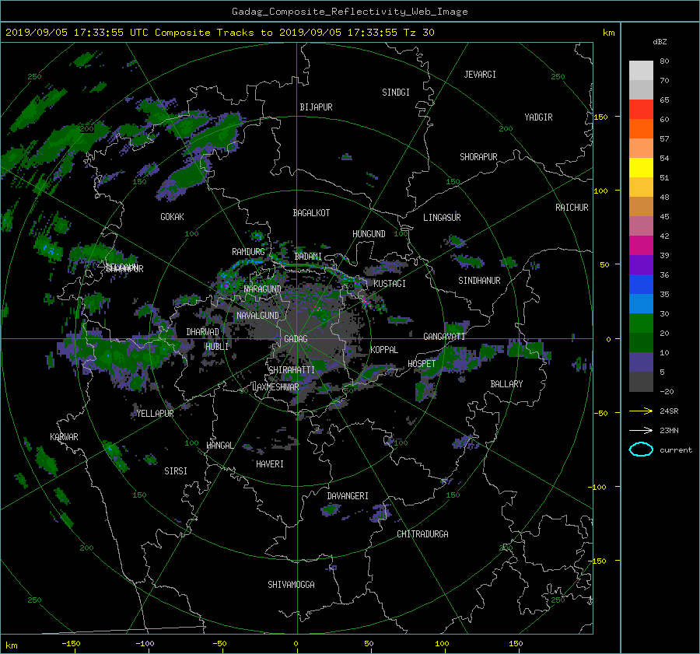Viewport: 700px width, 654px height.
Task: Click the 150 km mark on the right axis
Action: pyautogui.click(x=601, y=117)
